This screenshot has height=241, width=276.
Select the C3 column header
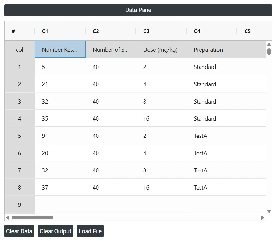coord(161,31)
